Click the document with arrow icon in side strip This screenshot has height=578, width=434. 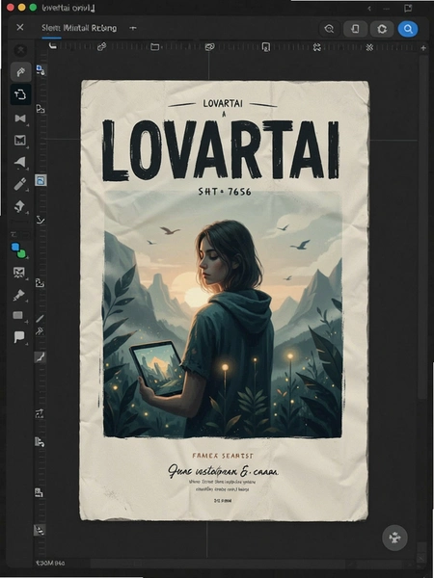coord(40,441)
